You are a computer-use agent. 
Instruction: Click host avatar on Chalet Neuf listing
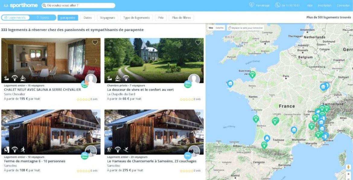point(91,79)
